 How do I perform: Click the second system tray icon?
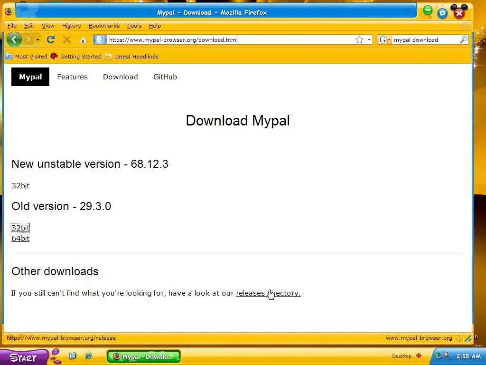(447, 356)
